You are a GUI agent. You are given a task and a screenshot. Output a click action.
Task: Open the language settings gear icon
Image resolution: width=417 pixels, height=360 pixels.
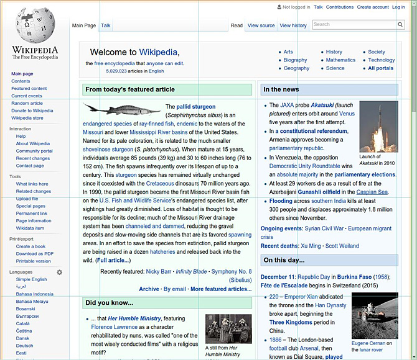click(x=60, y=272)
